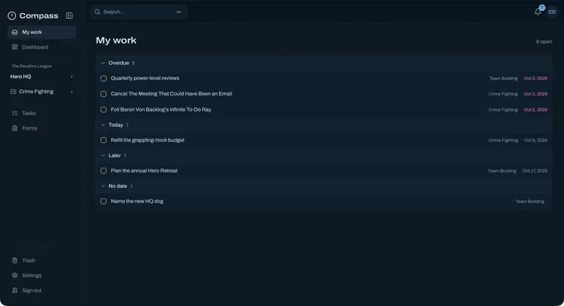
Task: Collapse the Overdue section
Action: click(x=103, y=63)
